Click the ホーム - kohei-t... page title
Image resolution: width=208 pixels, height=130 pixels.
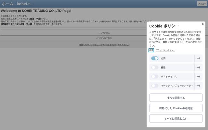point(18,4)
